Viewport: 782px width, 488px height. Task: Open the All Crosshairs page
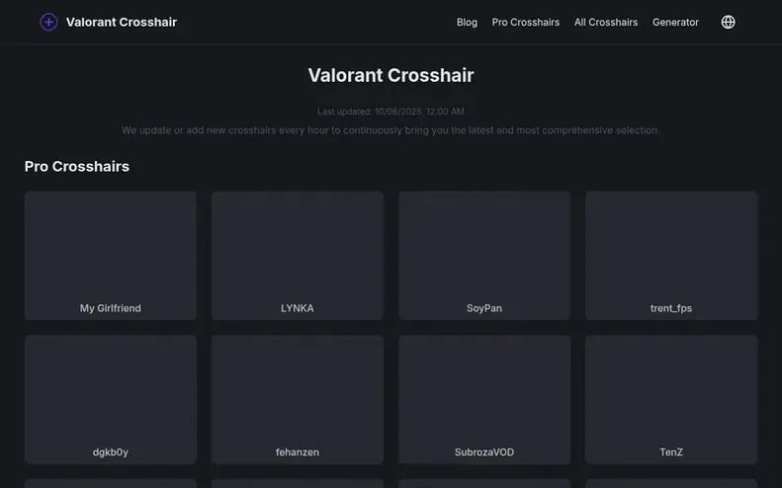point(605,22)
